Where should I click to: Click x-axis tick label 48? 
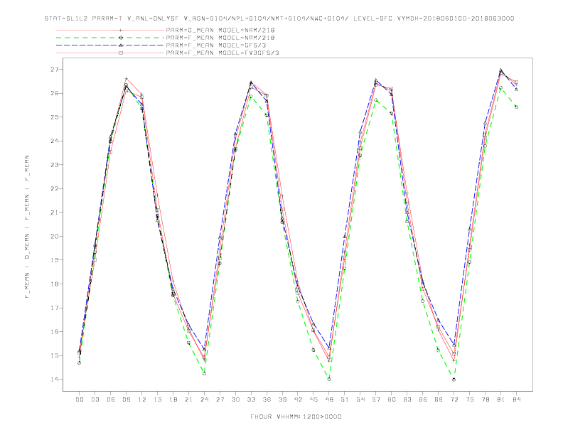point(329,399)
